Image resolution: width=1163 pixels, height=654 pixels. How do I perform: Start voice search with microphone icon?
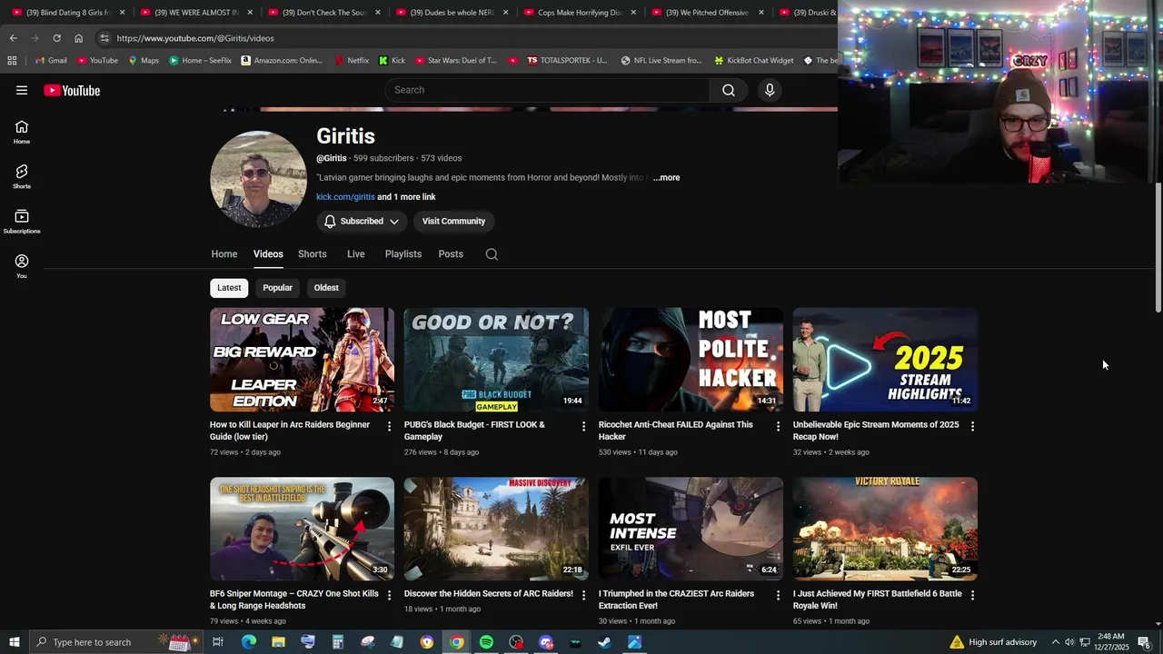[x=770, y=90]
